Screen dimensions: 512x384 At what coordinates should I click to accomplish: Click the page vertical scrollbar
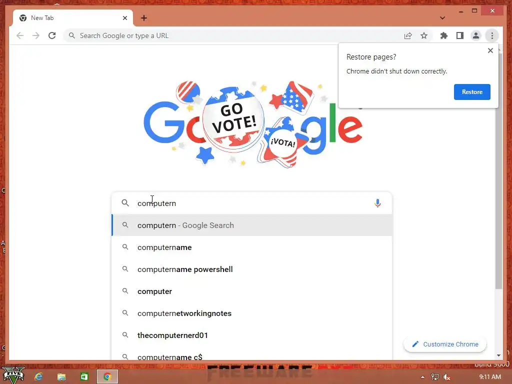tap(498, 170)
